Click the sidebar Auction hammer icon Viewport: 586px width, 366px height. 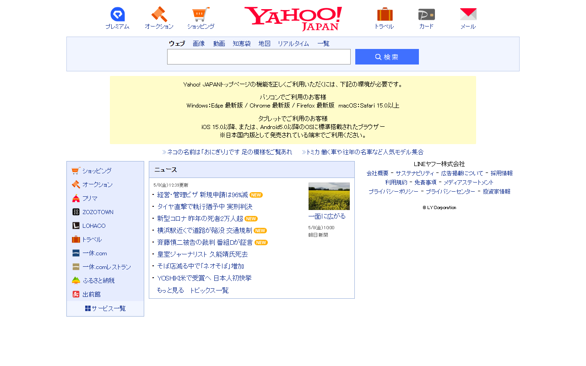[76, 184]
